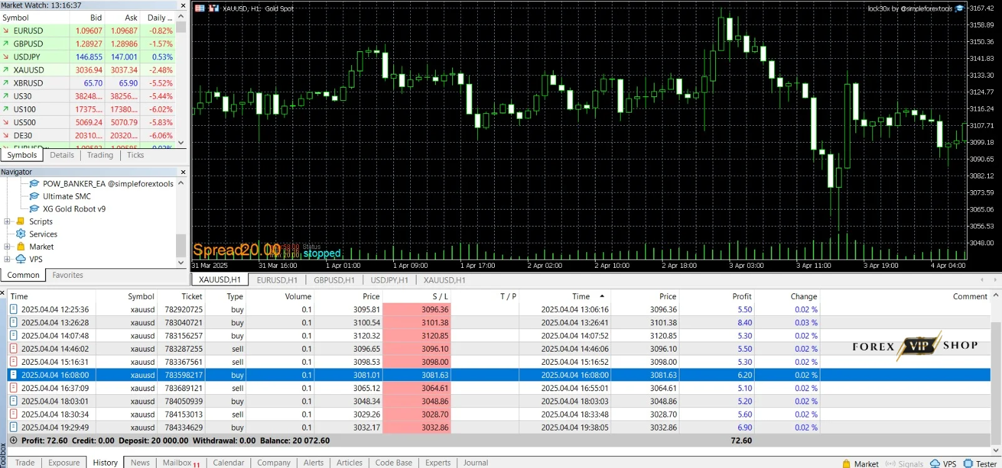Click the chart trade panel icon beside XAUUSD,H1

[x=200, y=9]
